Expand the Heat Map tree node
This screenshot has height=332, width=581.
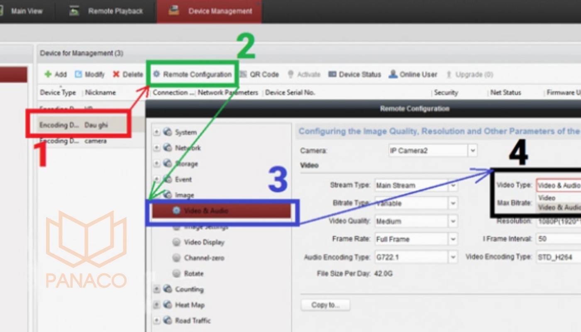[157, 305]
